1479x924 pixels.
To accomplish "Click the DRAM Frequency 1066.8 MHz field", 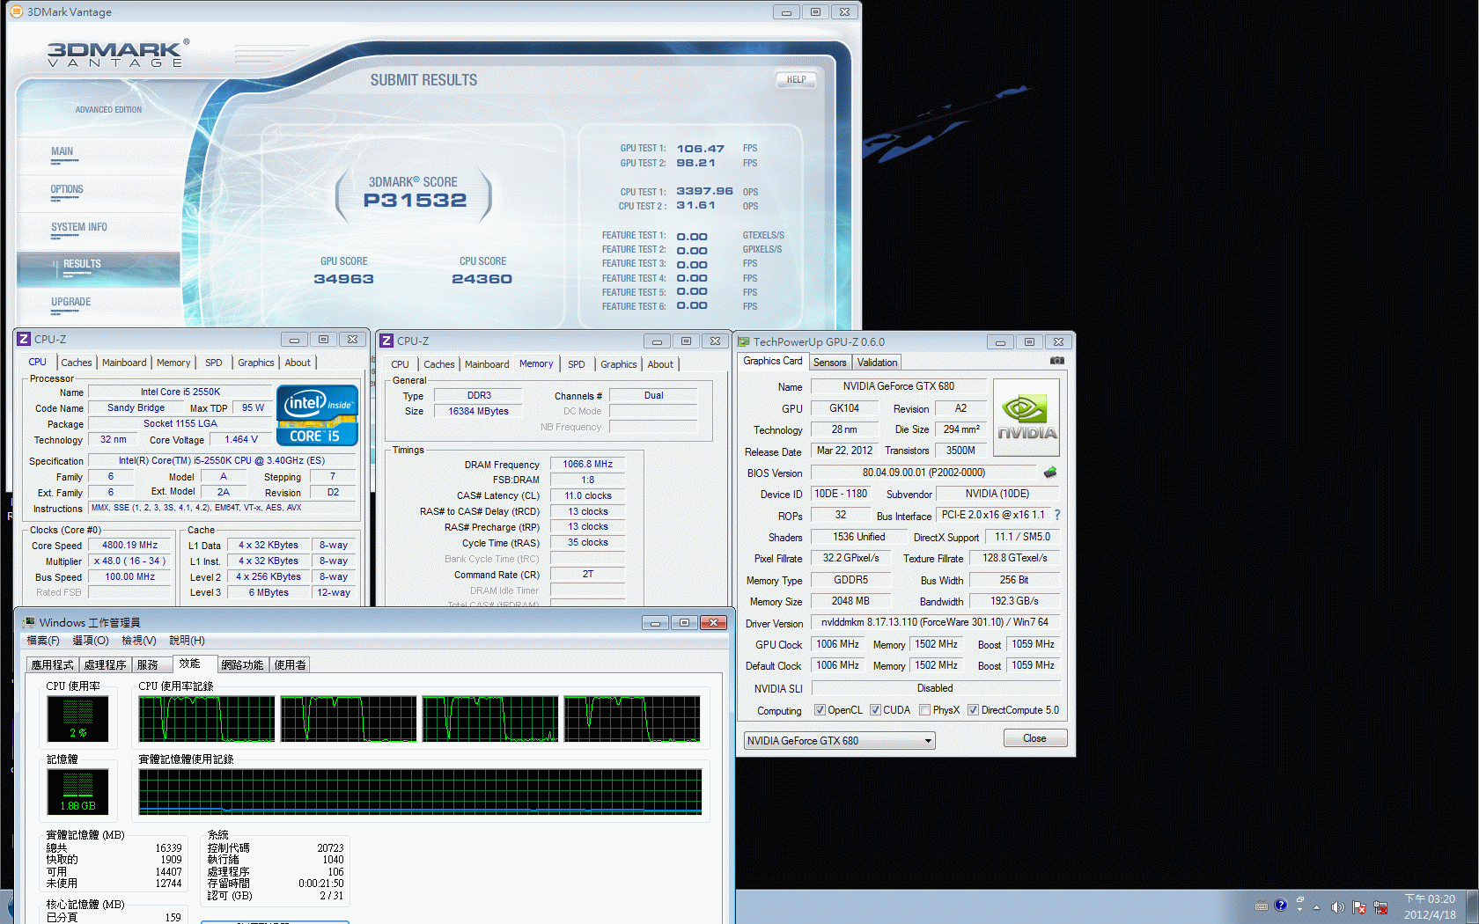I will click(587, 465).
